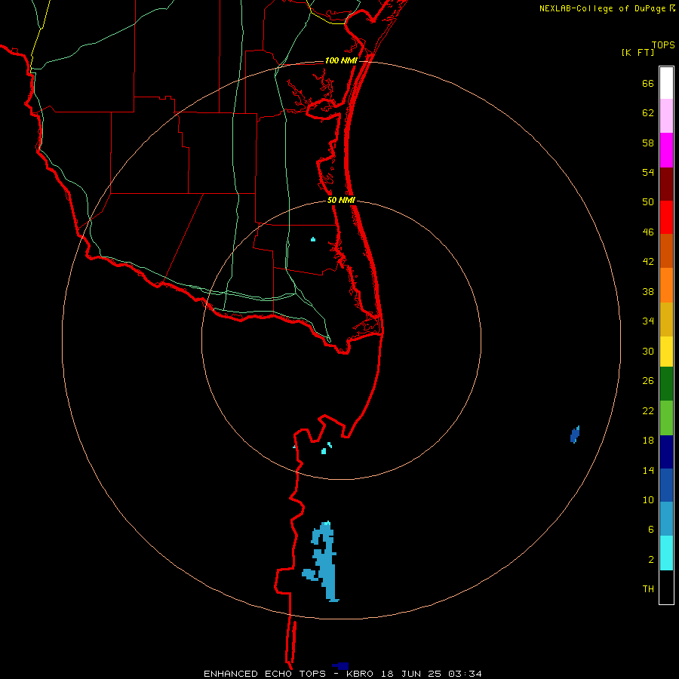Click the gold 34 kft legend swatch
Screen dimensions: 679x679
coord(666,319)
